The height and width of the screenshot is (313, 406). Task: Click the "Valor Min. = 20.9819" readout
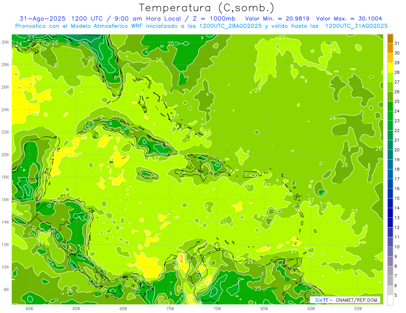coord(277,19)
